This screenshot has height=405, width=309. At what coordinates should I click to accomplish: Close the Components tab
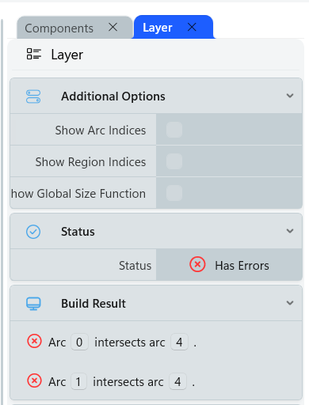tap(113, 27)
